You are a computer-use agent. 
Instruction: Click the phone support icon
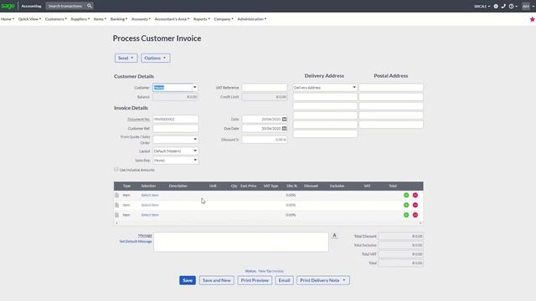pos(503,6)
